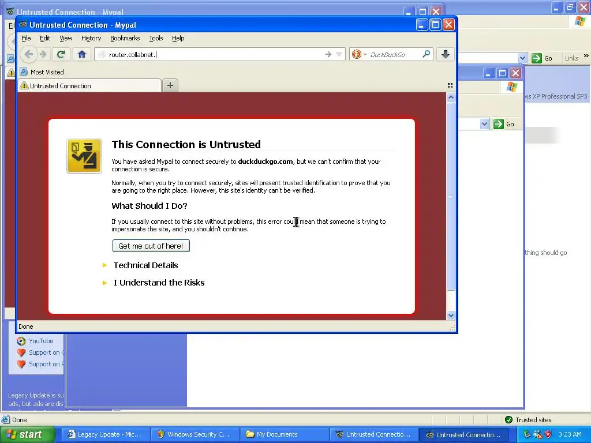
Task: Open the Bookmarks menu
Action: pos(125,38)
